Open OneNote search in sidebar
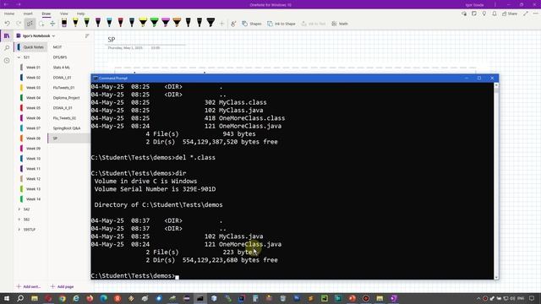 [x=7, y=48]
